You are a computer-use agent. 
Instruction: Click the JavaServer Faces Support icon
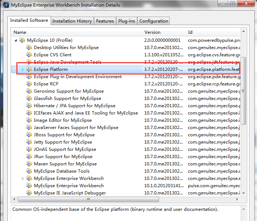pyautogui.click(x=29, y=127)
